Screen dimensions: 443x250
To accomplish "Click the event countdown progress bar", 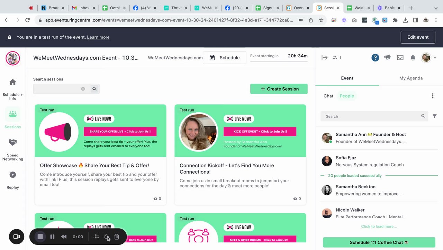I will (279, 61).
